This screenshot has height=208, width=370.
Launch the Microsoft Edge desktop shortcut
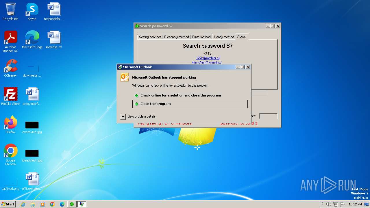[32, 40]
